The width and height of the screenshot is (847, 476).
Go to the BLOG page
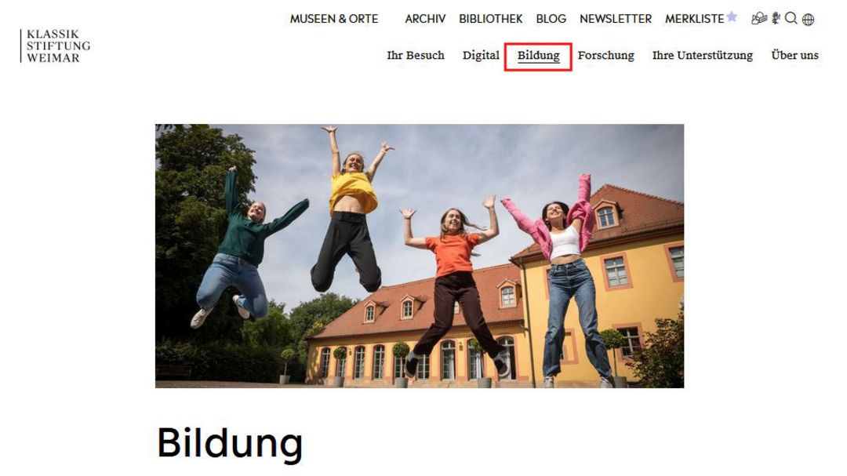551,19
